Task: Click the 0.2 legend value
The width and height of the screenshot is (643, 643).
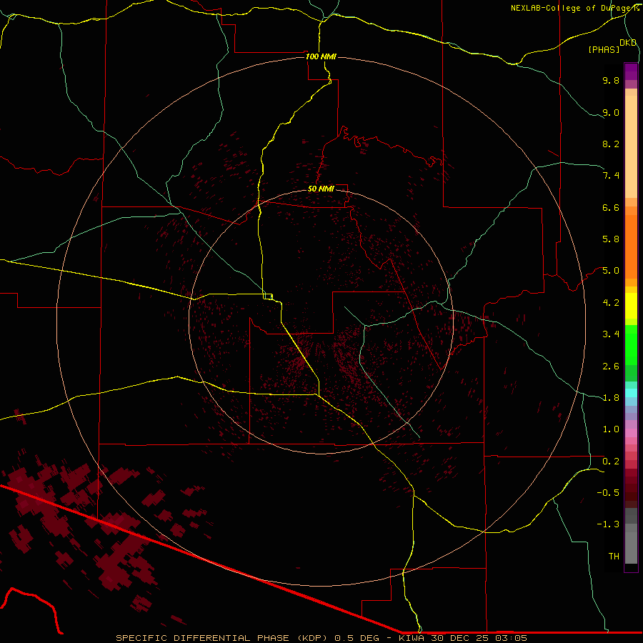Action: point(611,462)
